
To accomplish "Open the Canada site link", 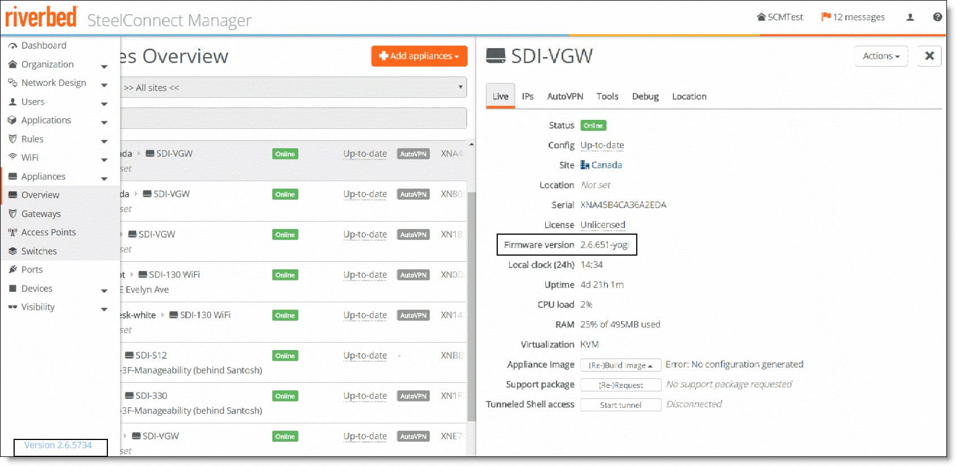I will click(607, 165).
